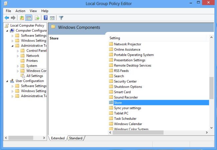This screenshot has height=150, width=217.
Task: Expand the Network tree node
Action: pyautogui.click(x=18, y=56)
